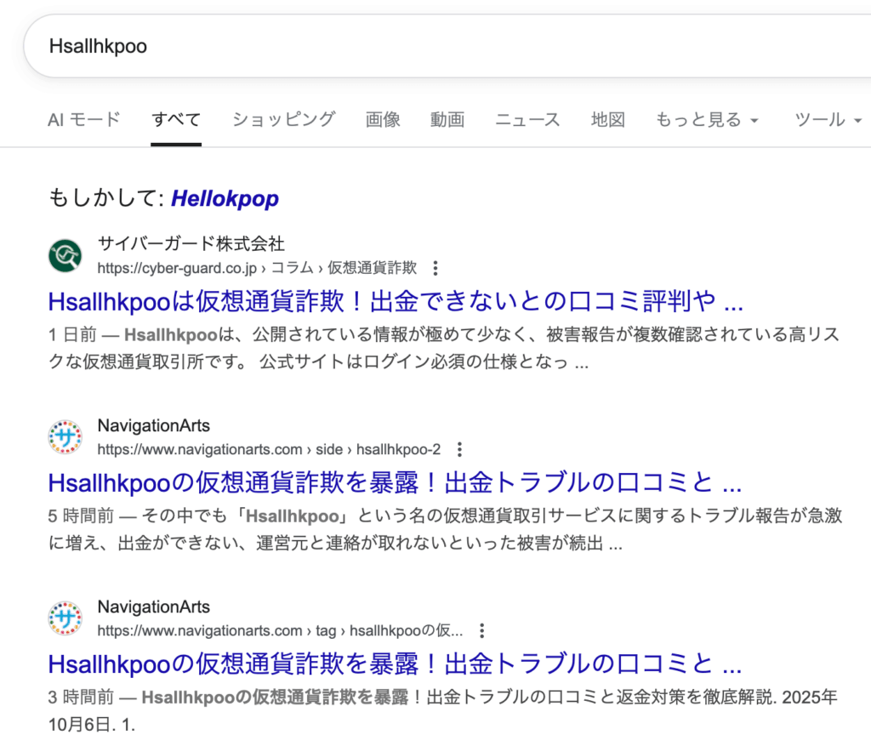Open three-dot menu beside the cyber-guard.co.jp URL
Viewport: 871px width, 735px height.
[x=435, y=269]
